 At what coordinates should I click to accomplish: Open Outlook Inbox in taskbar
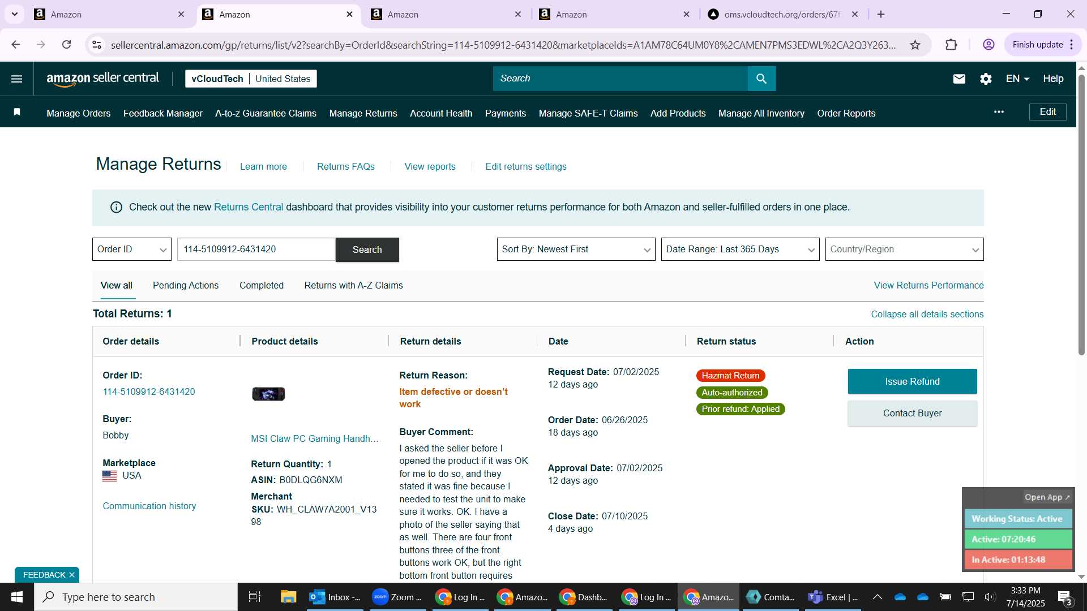335,597
